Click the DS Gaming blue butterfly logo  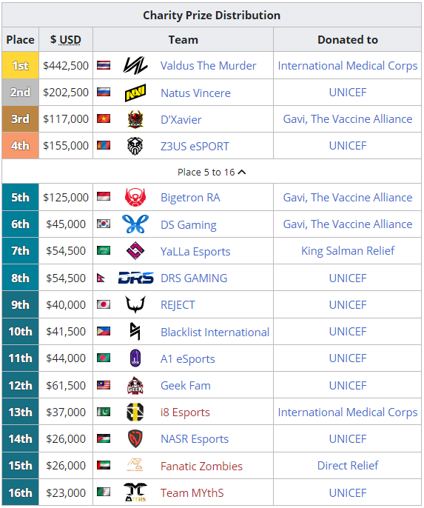[x=135, y=224]
